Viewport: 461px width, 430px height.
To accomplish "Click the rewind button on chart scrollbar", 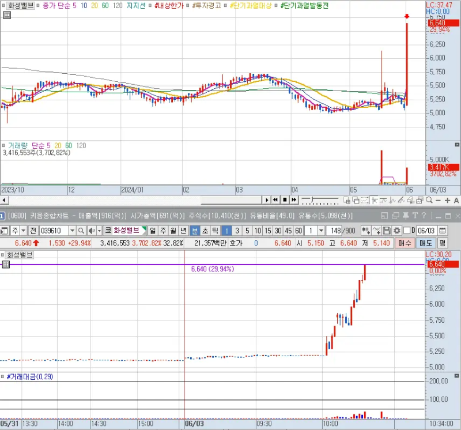I will 275,200.
